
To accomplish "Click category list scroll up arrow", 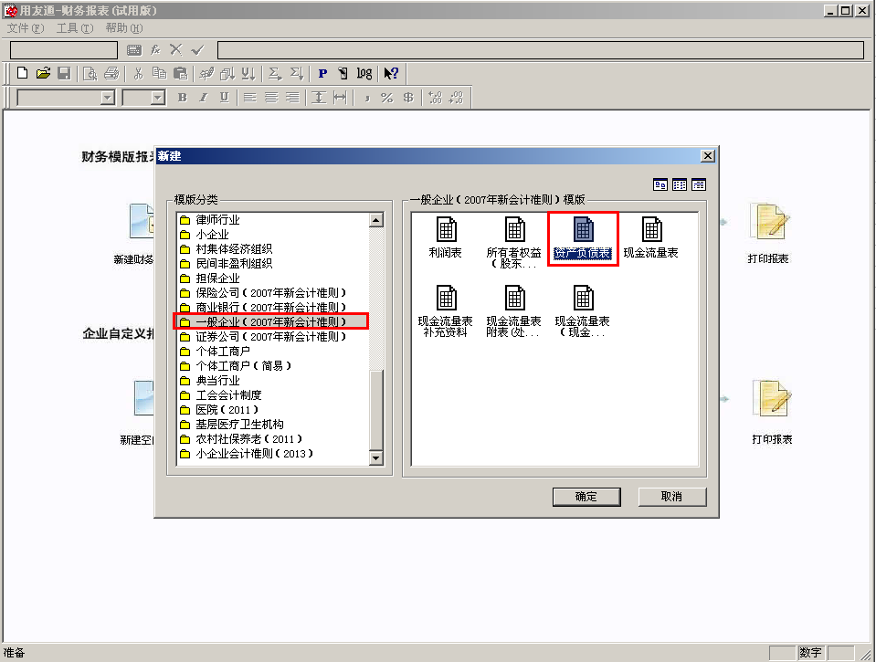I will click(x=376, y=220).
